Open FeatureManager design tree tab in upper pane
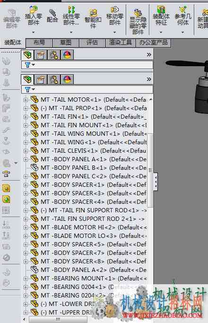Screen dimensions: 208x323 [27, 55]
